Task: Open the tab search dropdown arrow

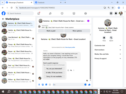Action: [3, 3]
